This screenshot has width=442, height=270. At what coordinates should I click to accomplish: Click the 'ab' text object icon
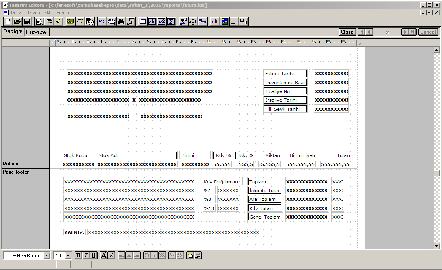coord(152,21)
